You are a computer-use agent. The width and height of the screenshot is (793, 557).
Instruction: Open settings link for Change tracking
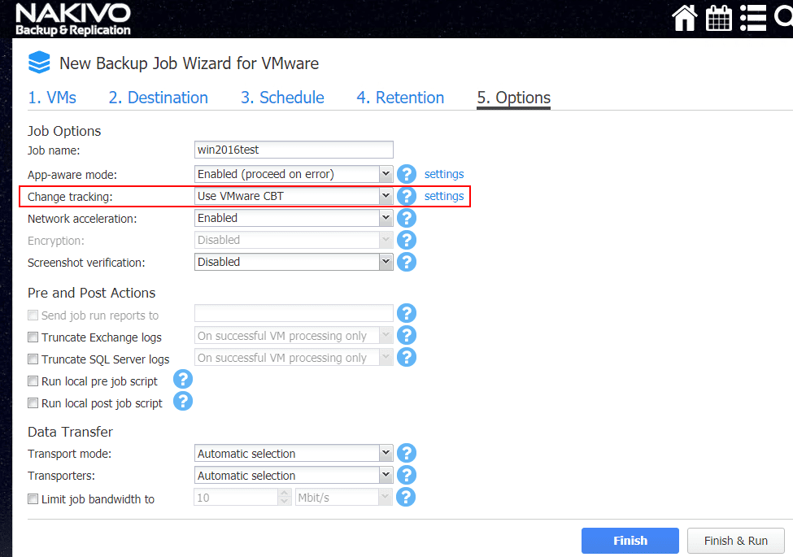444,196
